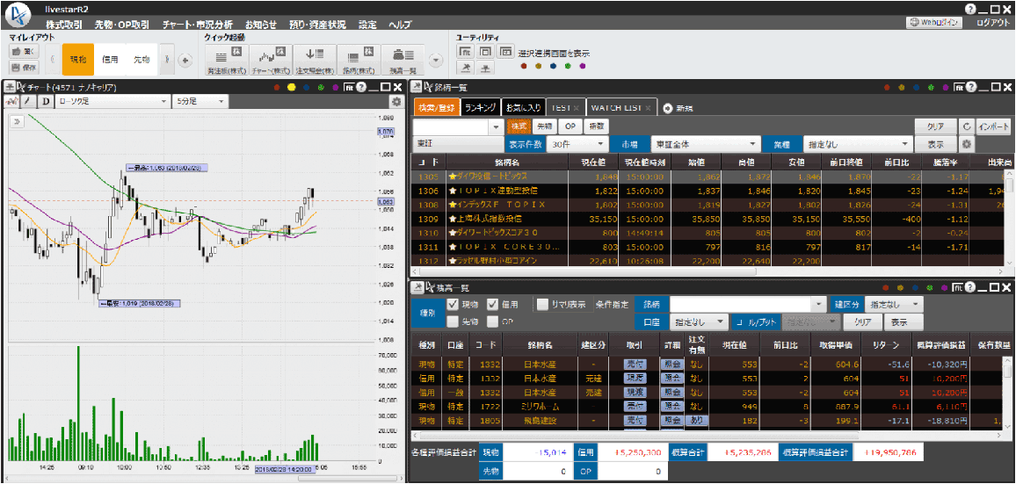Toggle the 指数 filter in 銘柄一覧
This screenshot has height=484, width=1016.
(x=595, y=126)
